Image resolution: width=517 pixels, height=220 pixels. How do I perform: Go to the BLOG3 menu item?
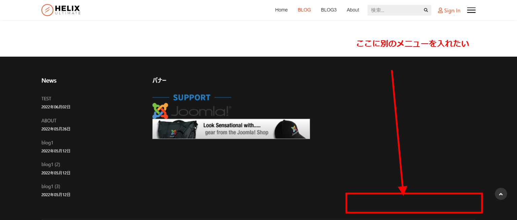tap(329, 10)
